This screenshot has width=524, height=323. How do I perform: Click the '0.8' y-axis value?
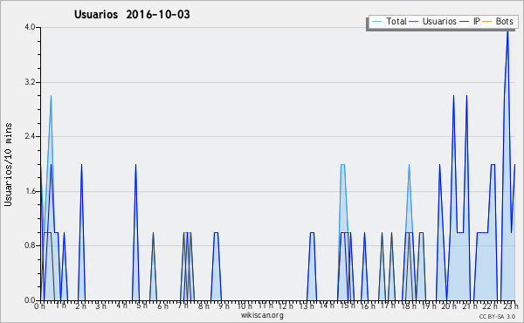point(30,245)
